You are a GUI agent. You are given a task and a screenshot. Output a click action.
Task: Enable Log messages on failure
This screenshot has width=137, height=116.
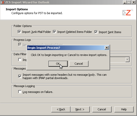pyautogui.click(x=20, y=92)
